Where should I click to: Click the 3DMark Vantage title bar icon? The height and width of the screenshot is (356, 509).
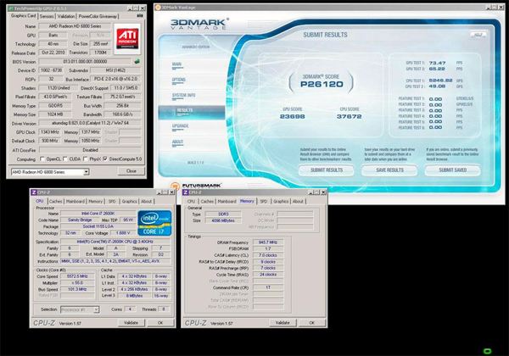pyautogui.click(x=158, y=7)
